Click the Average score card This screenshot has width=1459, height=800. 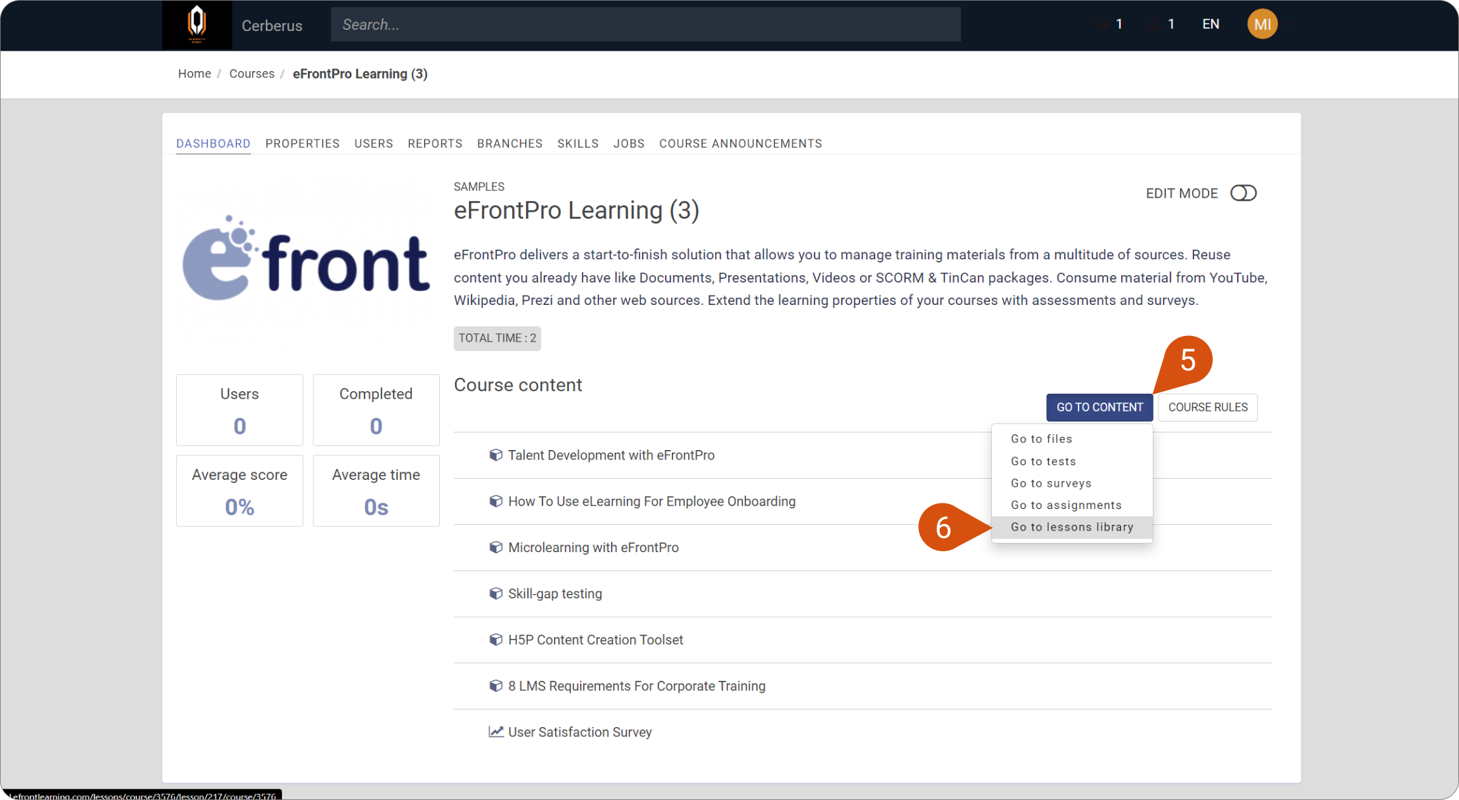coord(239,491)
